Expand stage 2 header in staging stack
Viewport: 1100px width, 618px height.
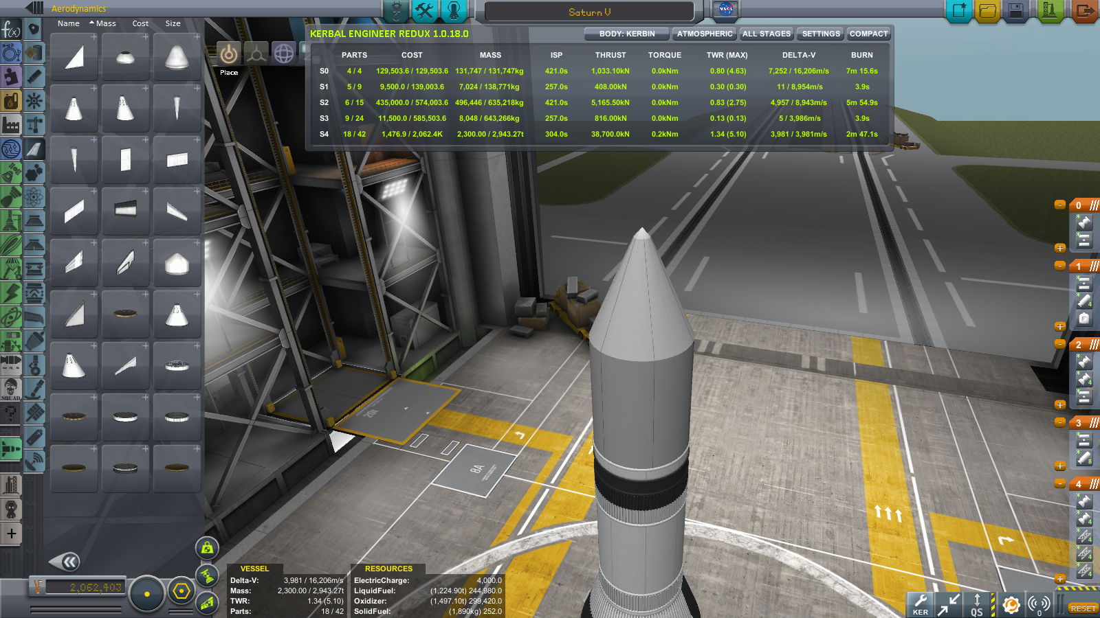click(x=1084, y=345)
